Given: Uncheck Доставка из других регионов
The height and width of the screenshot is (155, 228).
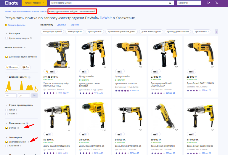Looking at the screenshot, I should [7, 57].
